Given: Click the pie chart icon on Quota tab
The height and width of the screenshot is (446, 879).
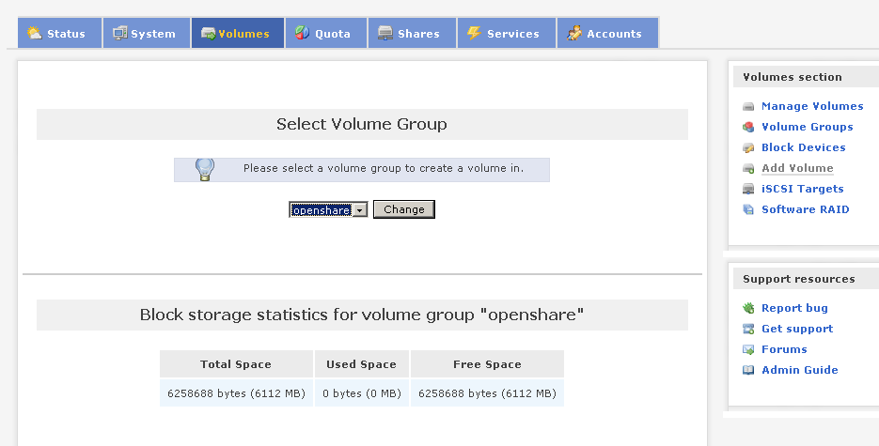Looking at the screenshot, I should pyautogui.click(x=302, y=33).
